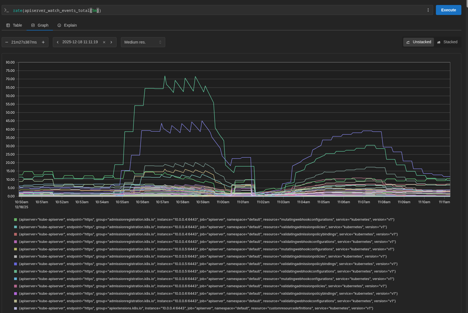The width and height of the screenshot is (468, 313).
Task: Click the 21m27s387ms range duration field
Action: coord(24,42)
